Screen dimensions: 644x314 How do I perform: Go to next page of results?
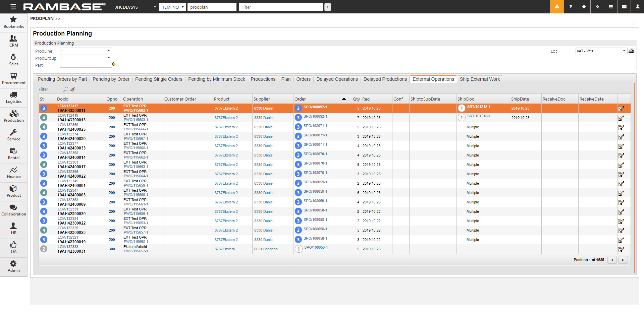pos(623,260)
